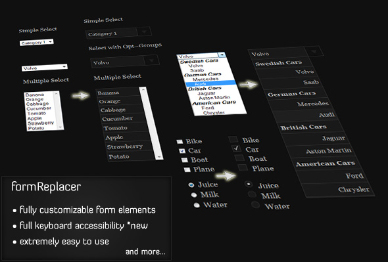Viewport: 388px width, 262px height.
Task: Choose Saab in the white native dropdown list
Action: click(197, 70)
